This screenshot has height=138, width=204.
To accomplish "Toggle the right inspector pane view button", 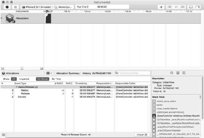I will pyautogui.click(x=197, y=7).
